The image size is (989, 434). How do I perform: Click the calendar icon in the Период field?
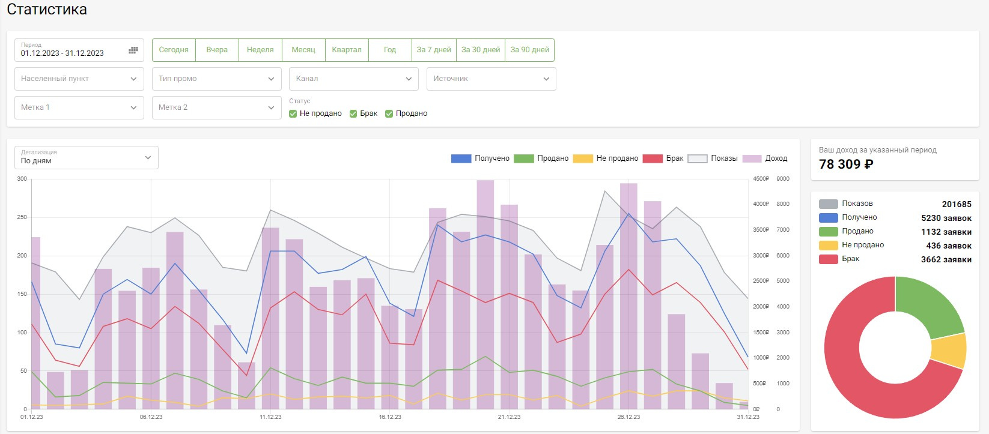[133, 50]
